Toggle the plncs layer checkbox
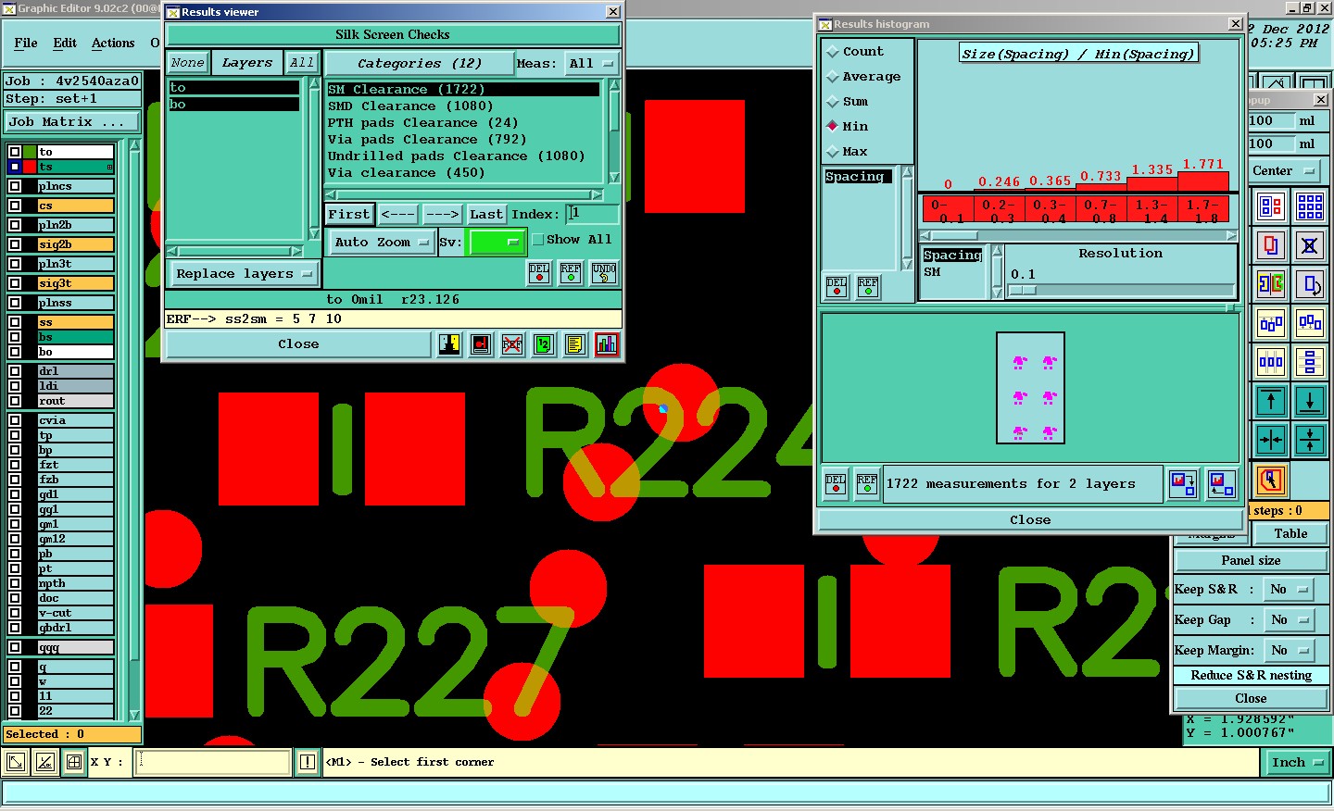The height and width of the screenshot is (811, 1334). pos(15,186)
